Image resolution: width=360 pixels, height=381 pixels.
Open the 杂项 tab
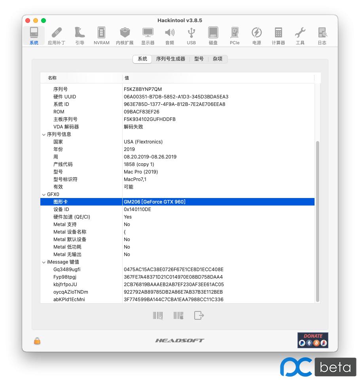[218, 59]
